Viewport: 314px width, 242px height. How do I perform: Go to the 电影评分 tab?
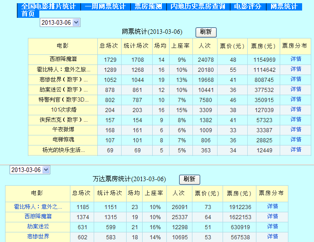(x=248, y=6)
